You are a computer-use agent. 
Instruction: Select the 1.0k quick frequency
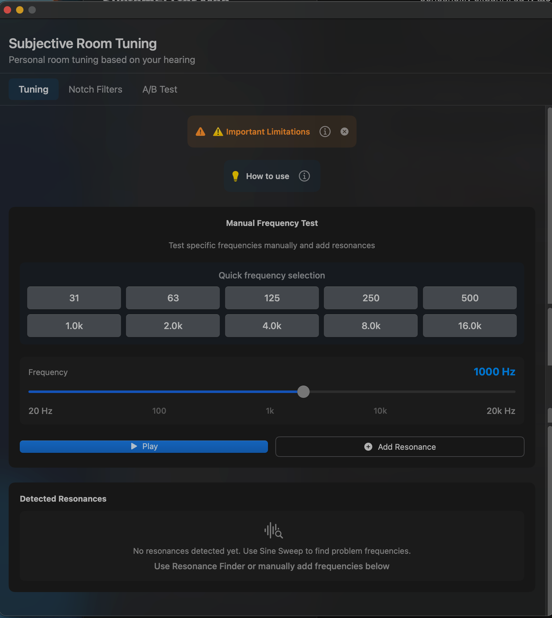(74, 326)
